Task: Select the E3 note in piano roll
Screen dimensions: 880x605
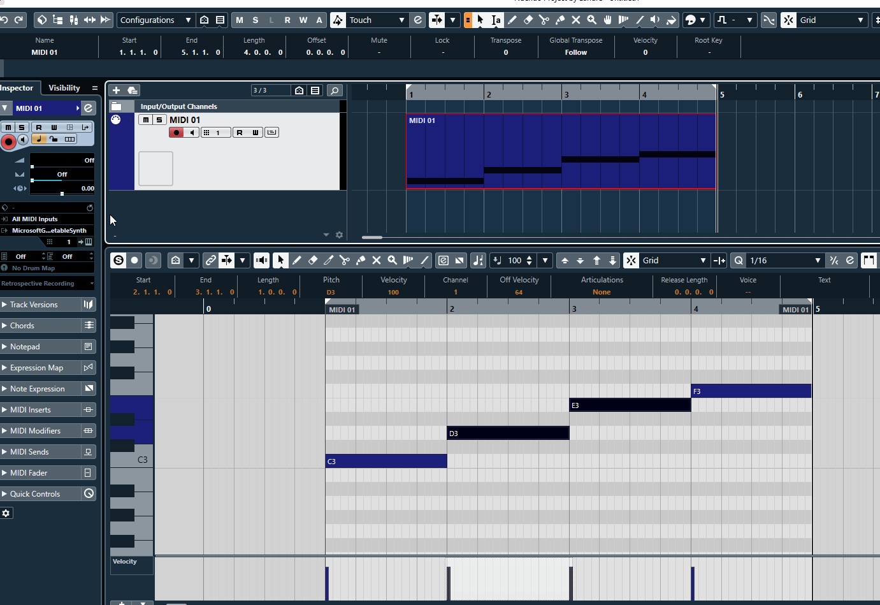Action: [630, 405]
